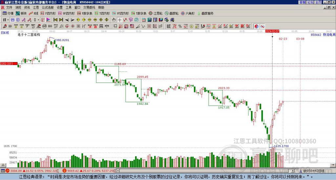Screen dimensions: 336x180
Task: Click the 行情 toolbar button
Action: point(8,13)
